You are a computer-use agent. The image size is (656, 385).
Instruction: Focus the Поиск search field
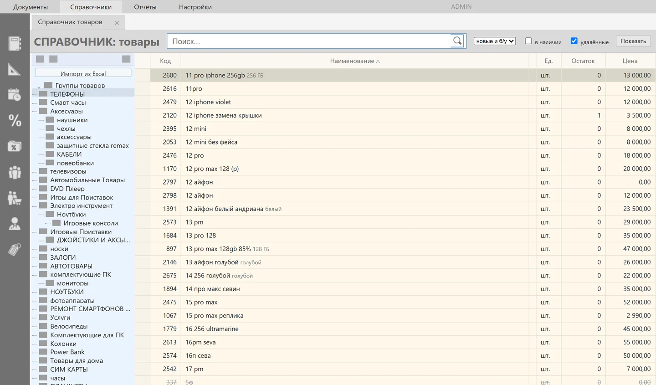coord(310,41)
